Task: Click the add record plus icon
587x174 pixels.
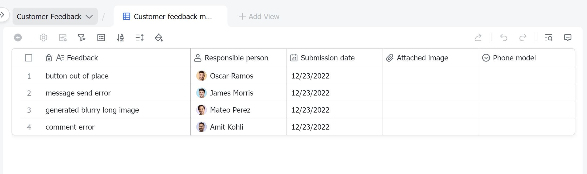Action: click(x=18, y=38)
